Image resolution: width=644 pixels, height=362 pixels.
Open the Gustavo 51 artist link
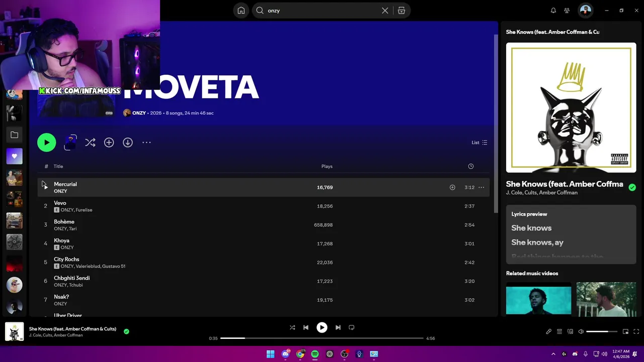coord(114,266)
